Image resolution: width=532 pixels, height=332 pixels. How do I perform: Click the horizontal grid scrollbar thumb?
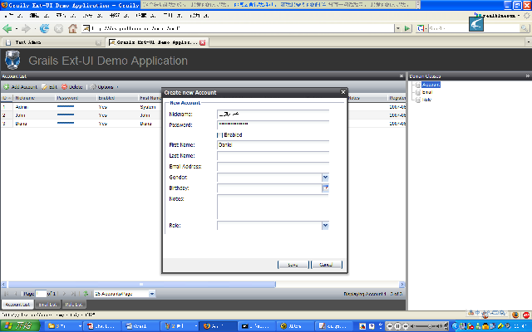(141, 285)
